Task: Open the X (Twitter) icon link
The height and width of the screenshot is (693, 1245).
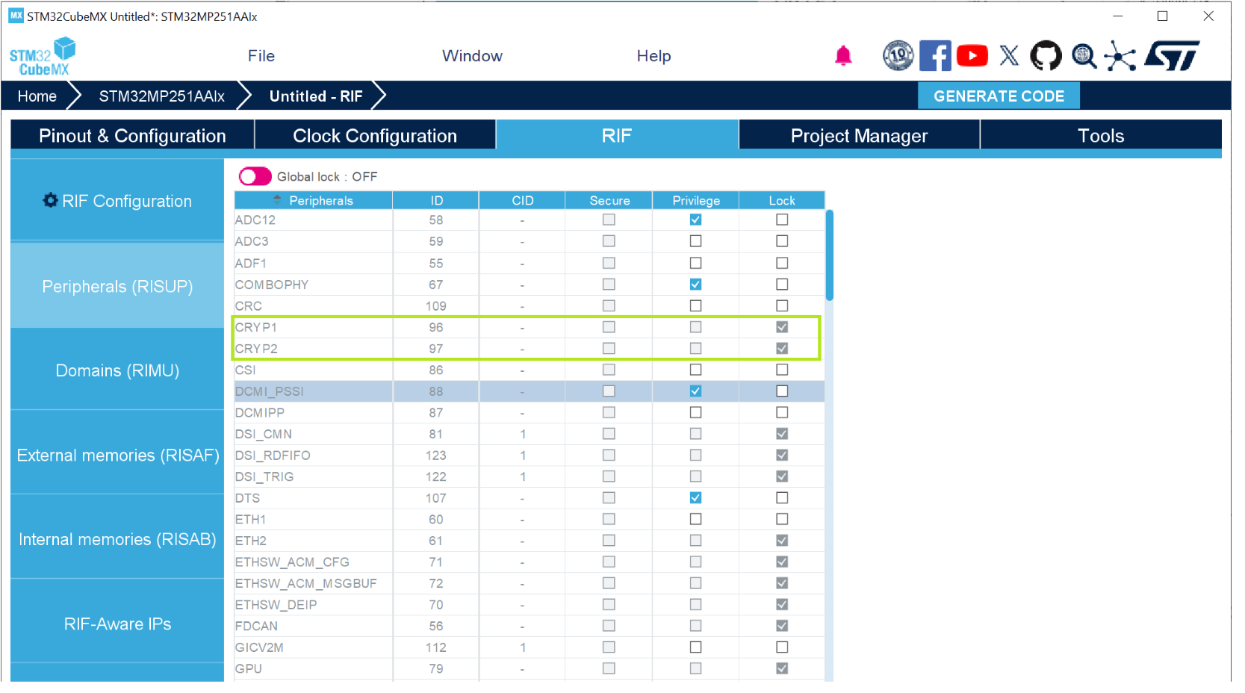Action: pos(1009,56)
